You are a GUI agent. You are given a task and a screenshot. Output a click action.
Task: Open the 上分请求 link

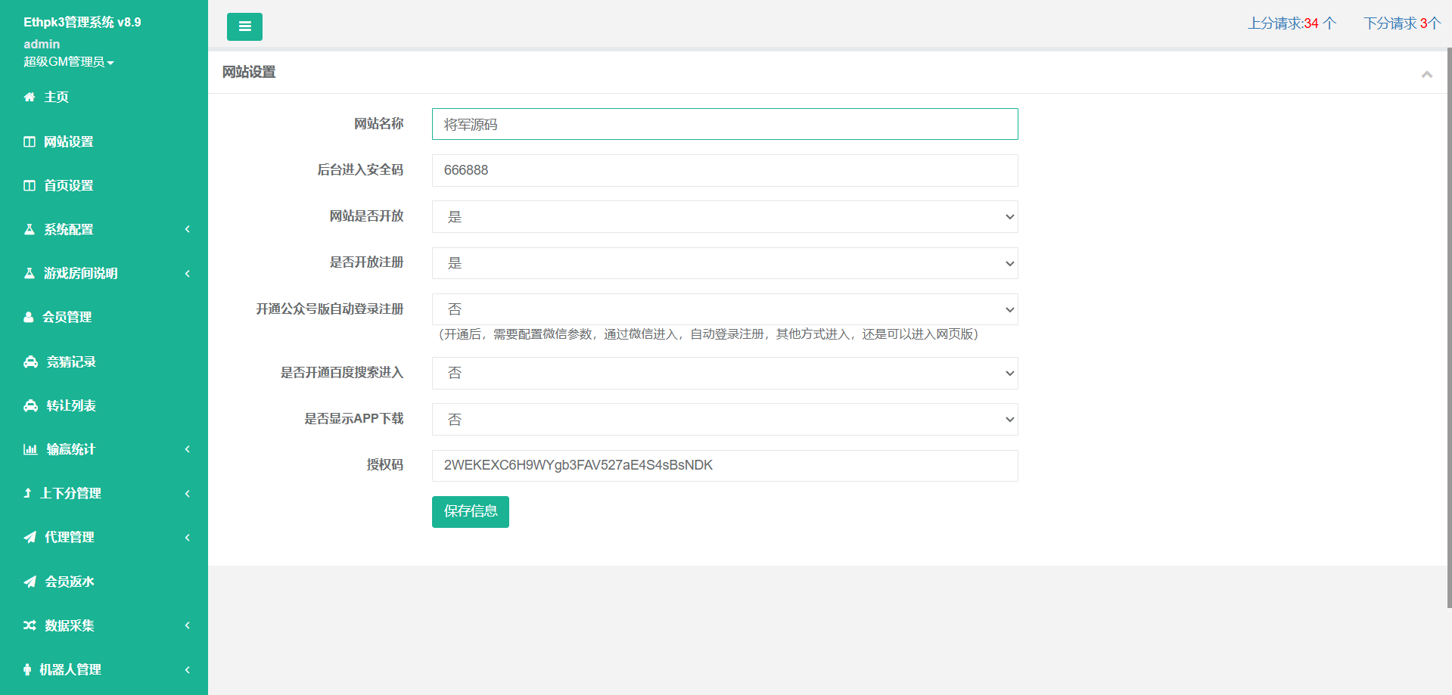[1292, 23]
